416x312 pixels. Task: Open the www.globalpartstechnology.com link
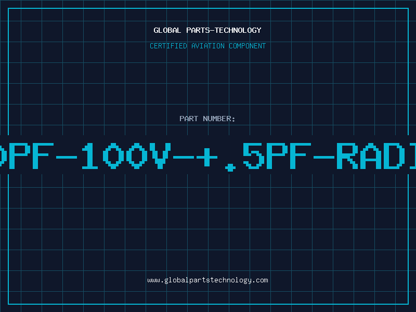(207, 280)
